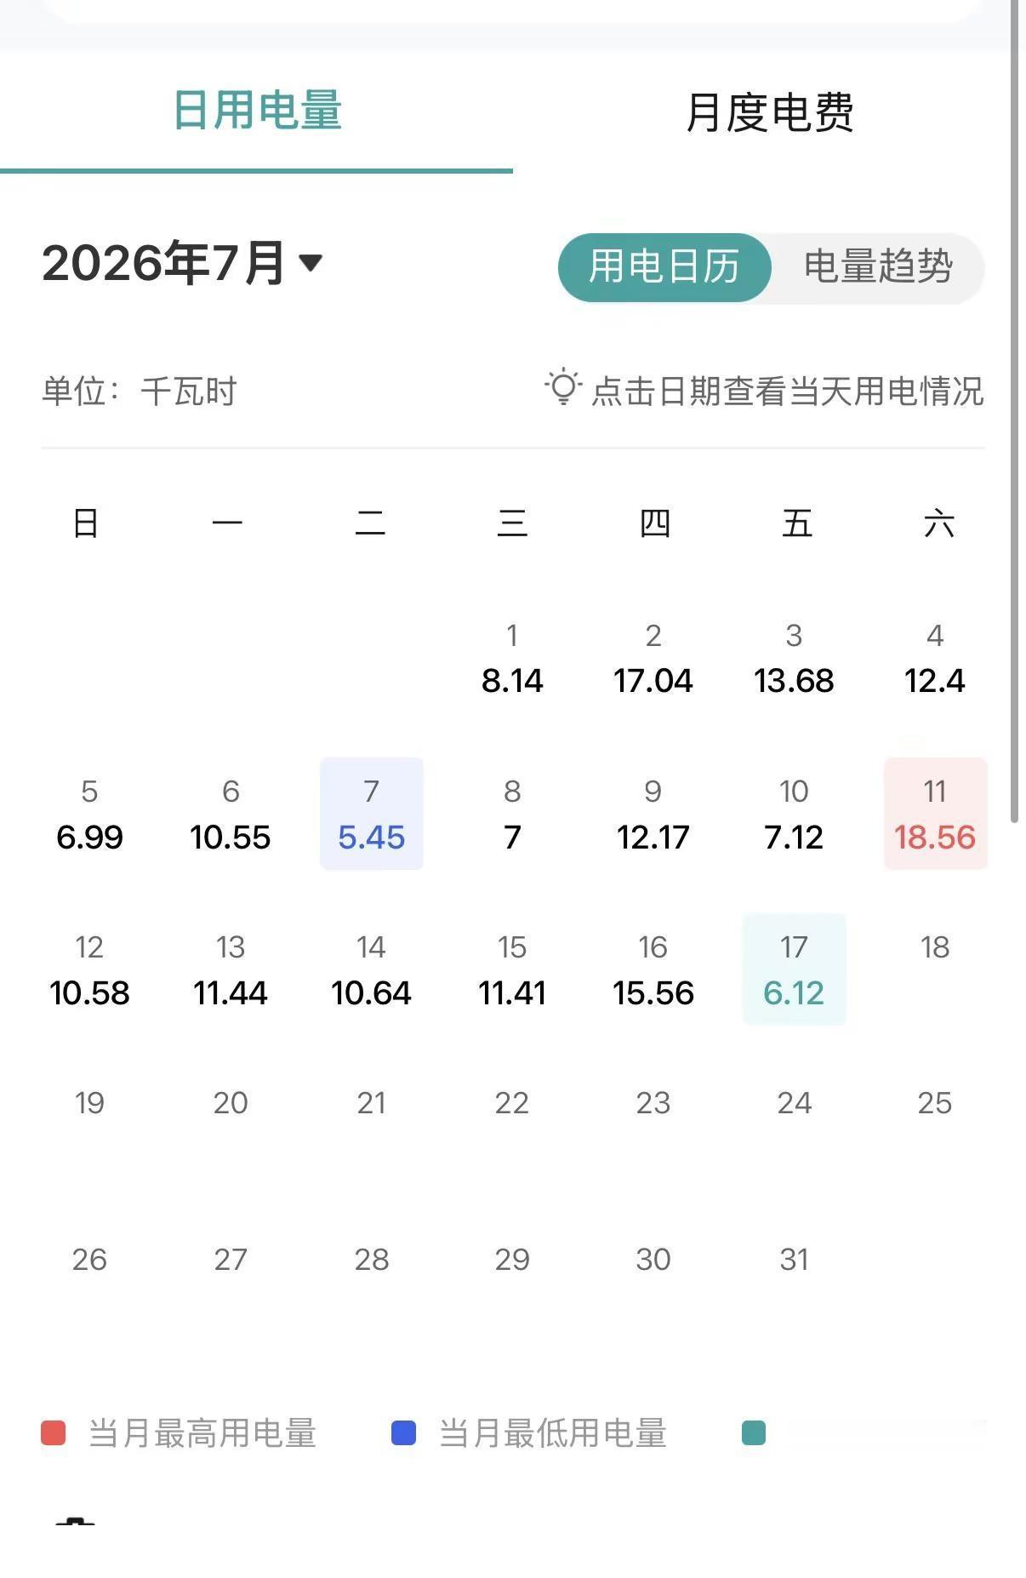The width and height of the screenshot is (1026, 1578).
Task: Click the teal legend swatch
Action: 754,1433
